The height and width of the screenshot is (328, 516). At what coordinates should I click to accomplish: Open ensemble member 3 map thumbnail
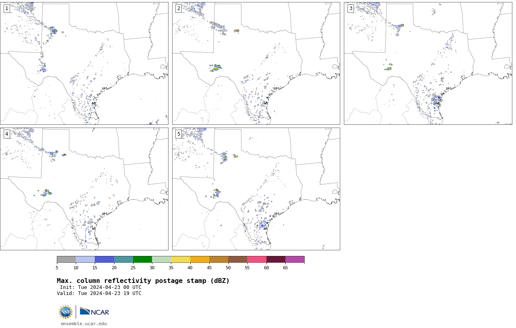(428, 63)
